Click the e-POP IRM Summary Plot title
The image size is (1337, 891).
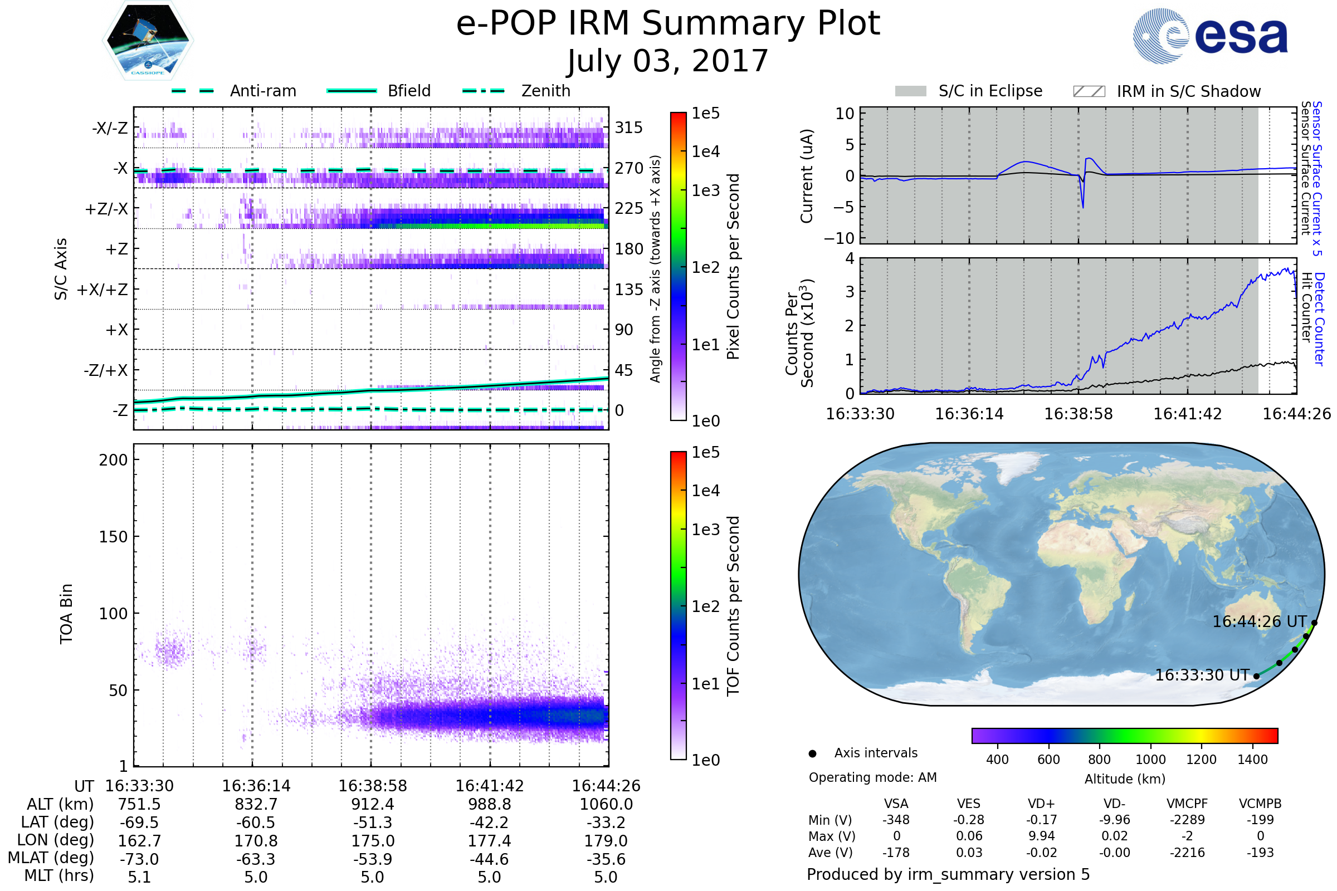pyautogui.click(x=668, y=24)
